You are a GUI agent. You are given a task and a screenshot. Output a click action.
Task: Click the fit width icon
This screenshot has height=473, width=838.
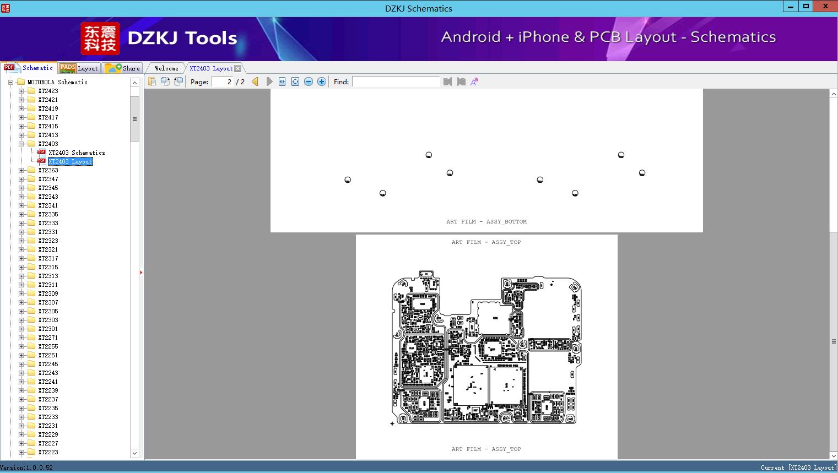(x=282, y=81)
